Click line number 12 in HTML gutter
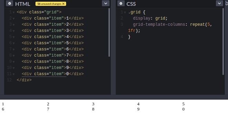 click(x=9, y=80)
